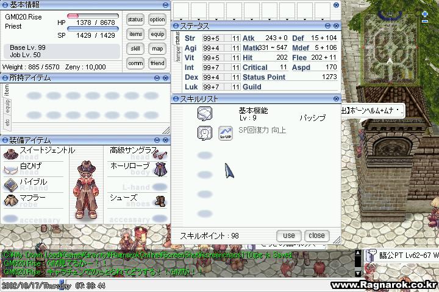
Task: Zoom out the minimap with minus
Action: pos(425,21)
